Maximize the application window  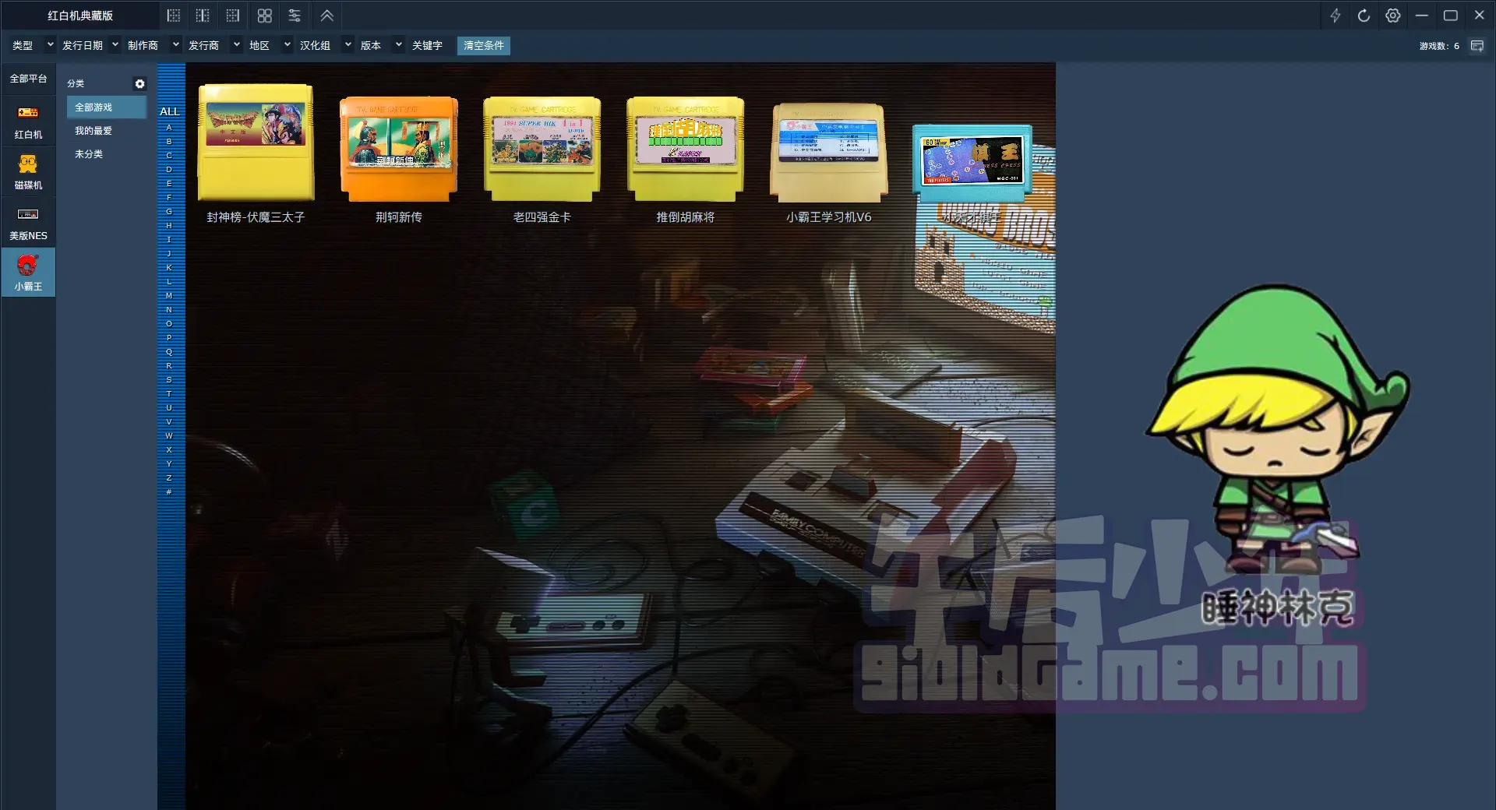1451,16
